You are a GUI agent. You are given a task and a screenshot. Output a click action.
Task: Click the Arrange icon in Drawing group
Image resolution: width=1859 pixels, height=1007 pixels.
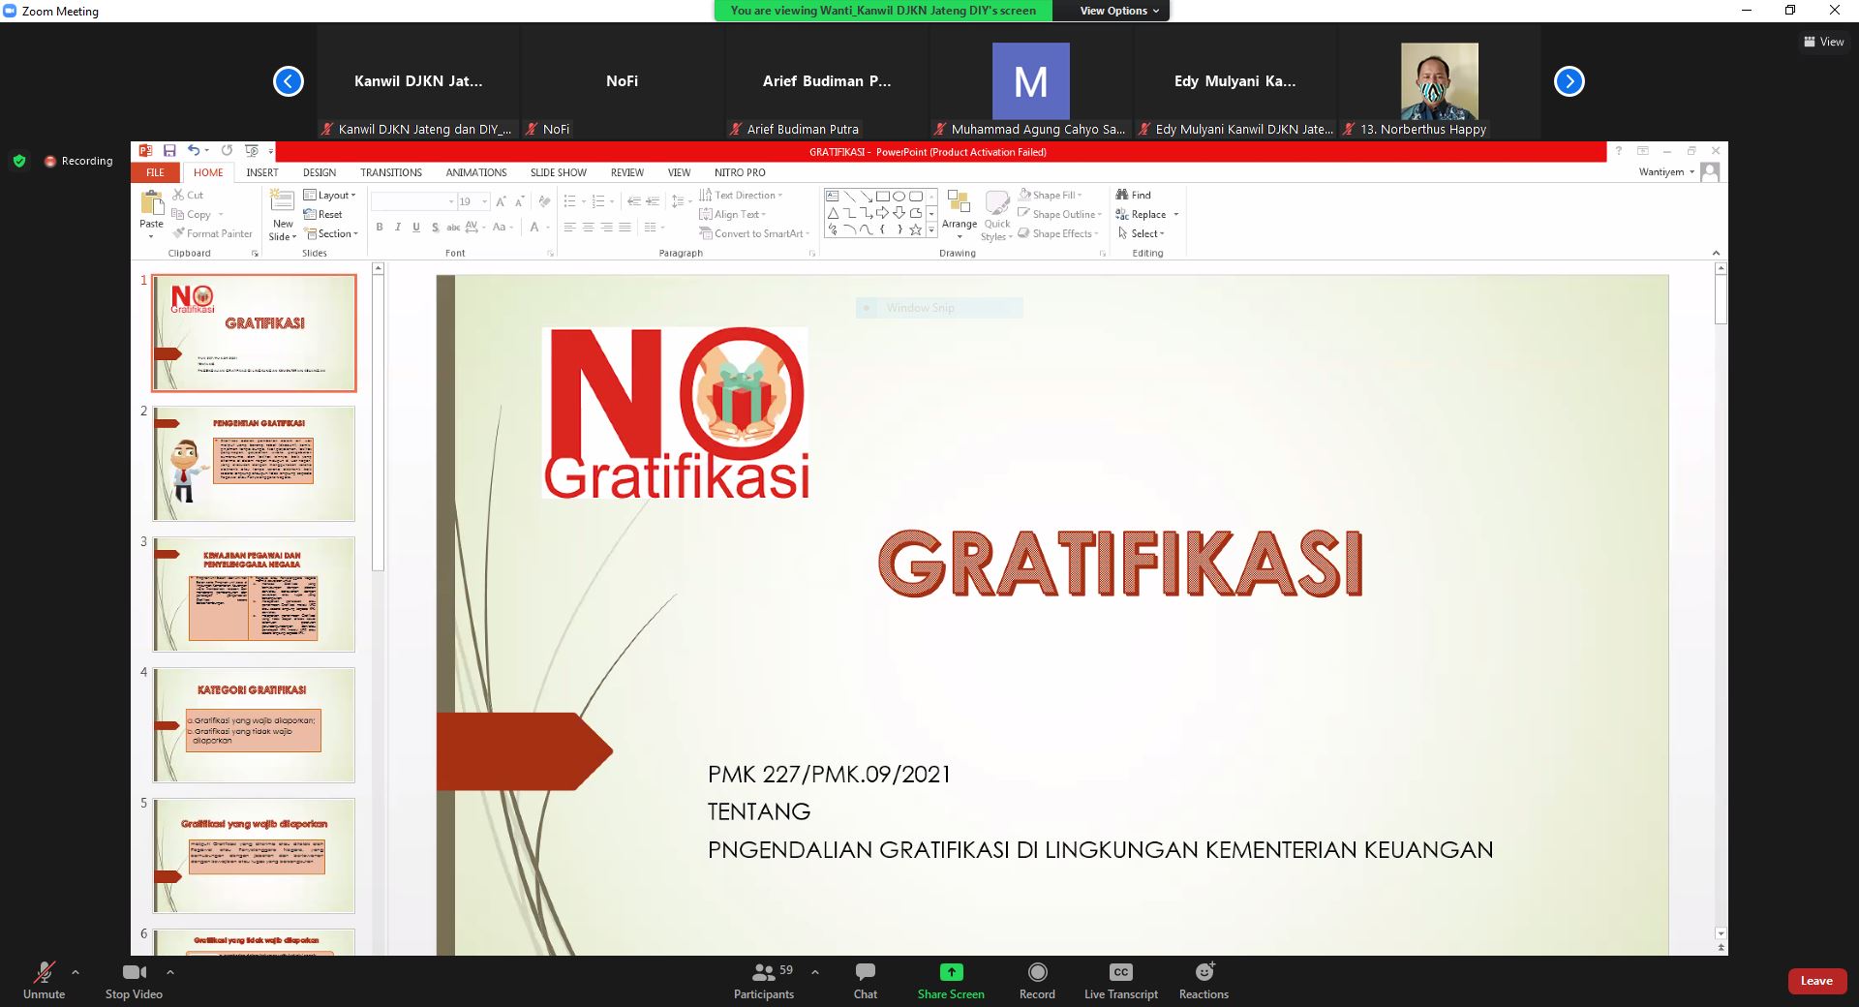(x=959, y=202)
